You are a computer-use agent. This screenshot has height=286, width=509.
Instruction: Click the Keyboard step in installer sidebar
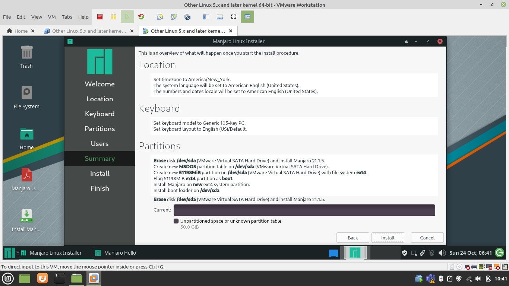99,114
